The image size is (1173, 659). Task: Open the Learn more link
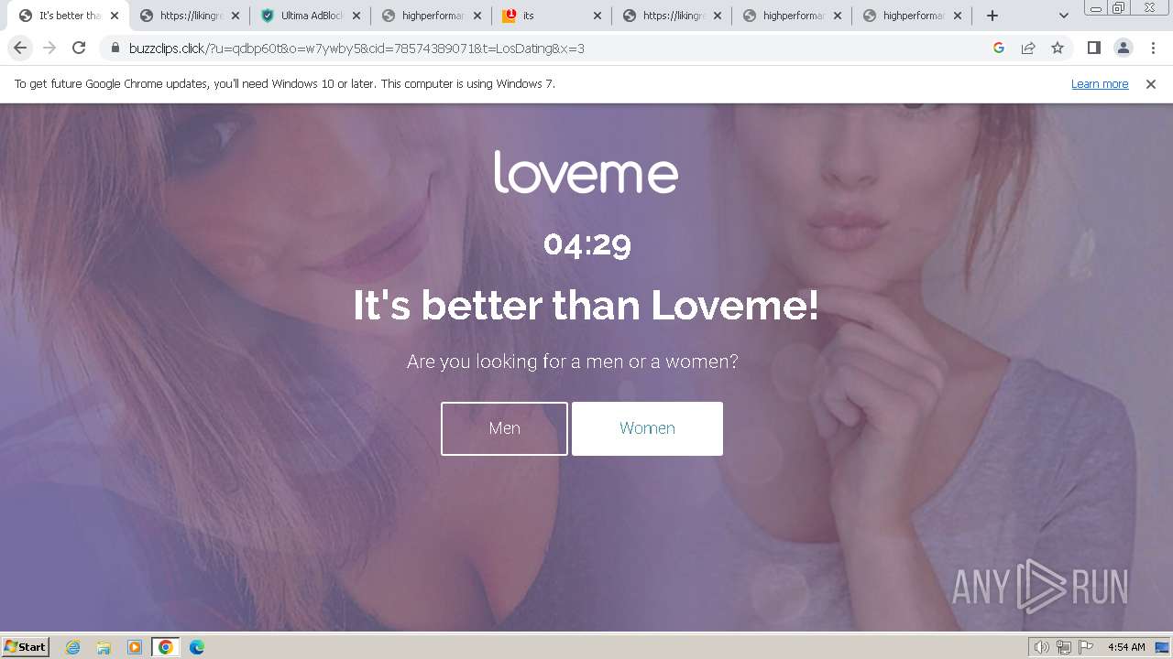1100,84
